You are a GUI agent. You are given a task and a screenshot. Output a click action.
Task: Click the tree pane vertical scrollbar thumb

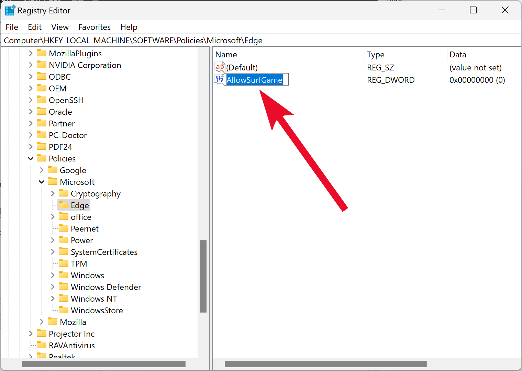point(203,276)
